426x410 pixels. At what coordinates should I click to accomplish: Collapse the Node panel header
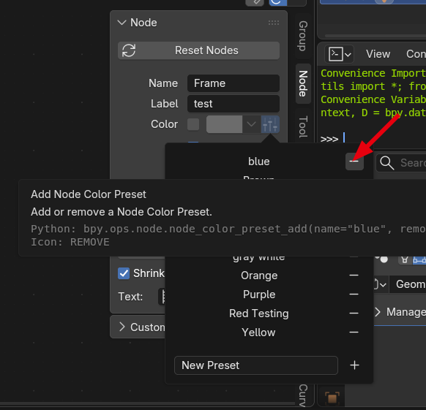tap(122, 23)
